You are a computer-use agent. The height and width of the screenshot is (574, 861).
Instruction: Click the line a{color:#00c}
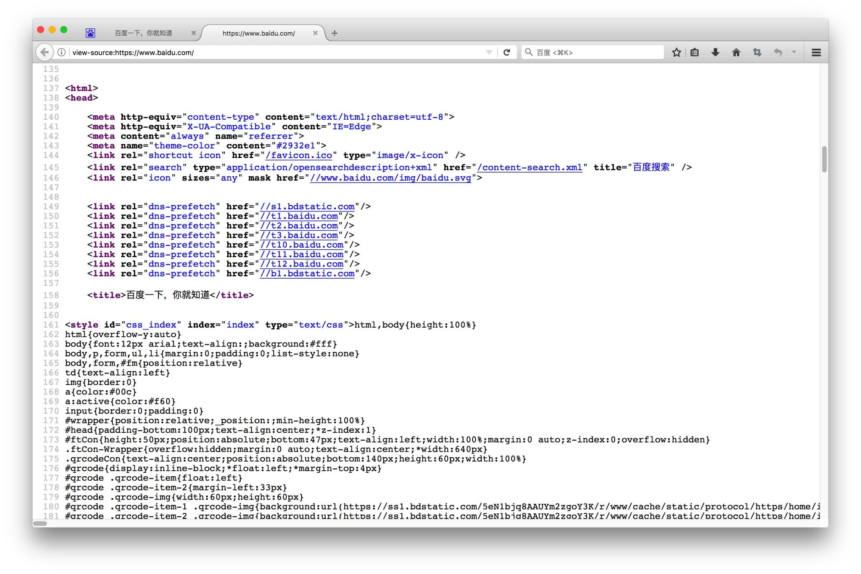pyautogui.click(x=101, y=392)
